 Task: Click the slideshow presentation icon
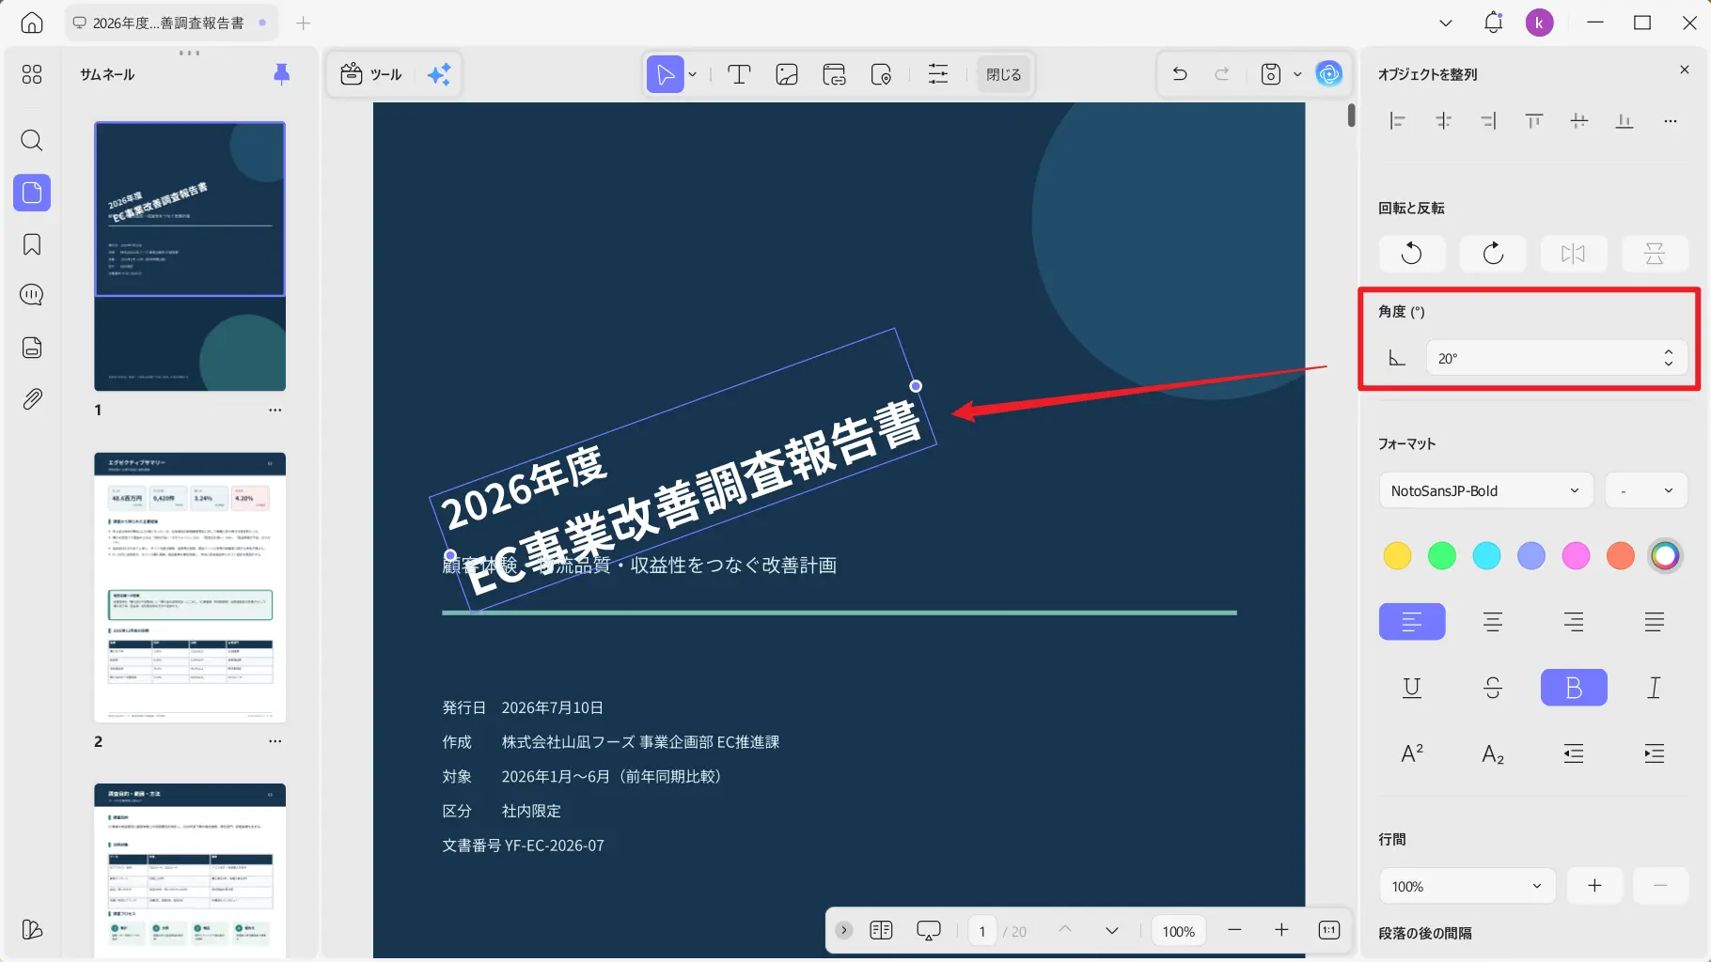928,930
